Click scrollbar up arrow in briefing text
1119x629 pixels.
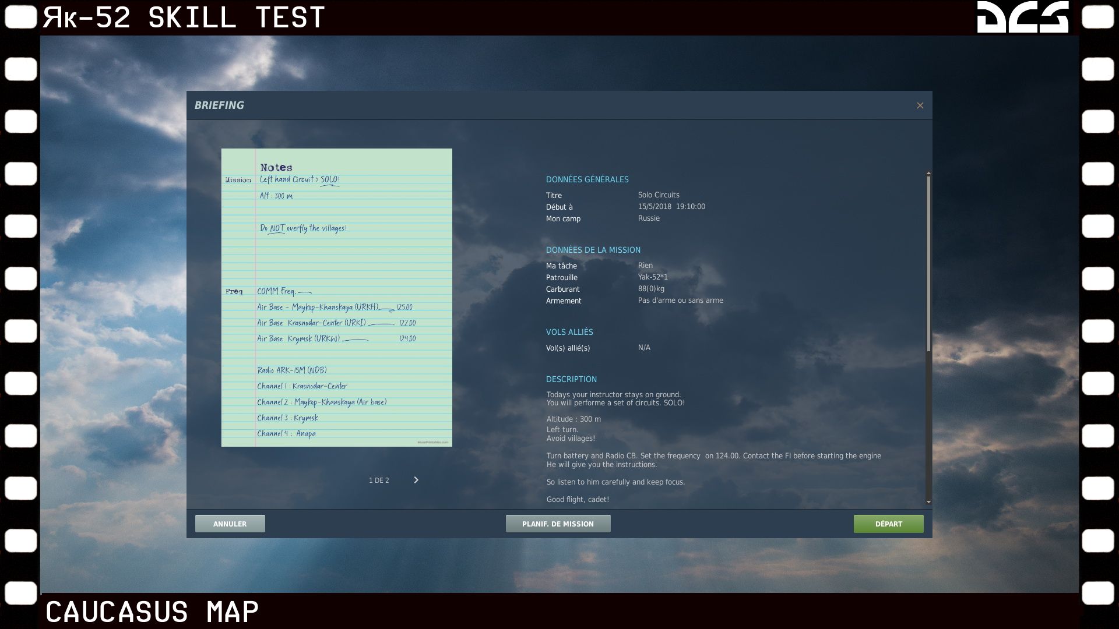pos(928,174)
